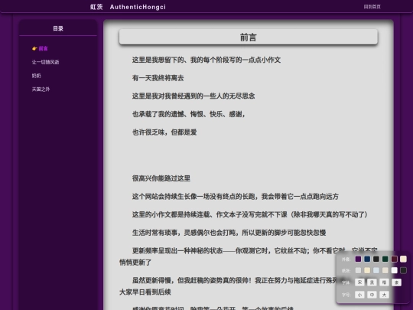
Task: Open 天国之外 chapter in the sidebar
Action: tap(41, 89)
